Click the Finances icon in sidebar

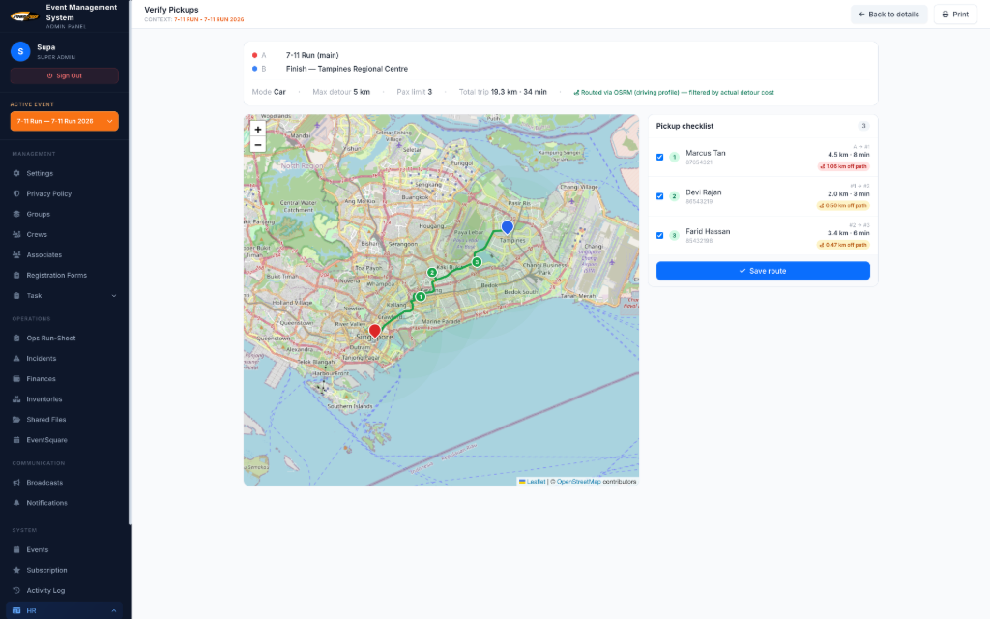click(x=16, y=379)
